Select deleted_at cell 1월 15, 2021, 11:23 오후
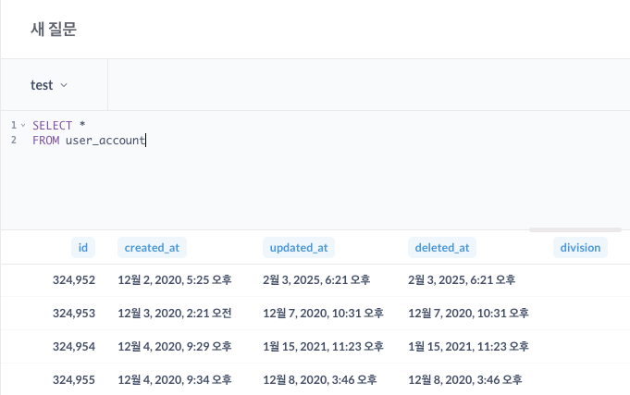This screenshot has height=395, width=630. (468, 346)
